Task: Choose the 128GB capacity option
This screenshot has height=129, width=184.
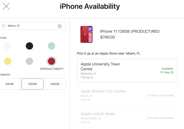Action: coord(32,84)
